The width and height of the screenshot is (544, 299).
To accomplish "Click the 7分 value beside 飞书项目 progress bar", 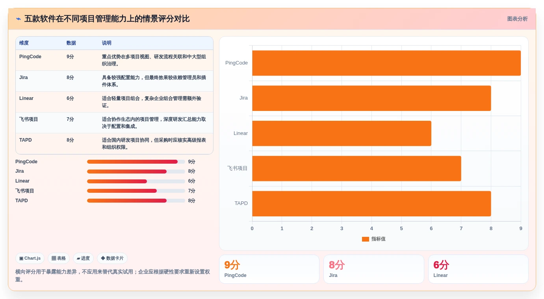I will click(192, 191).
